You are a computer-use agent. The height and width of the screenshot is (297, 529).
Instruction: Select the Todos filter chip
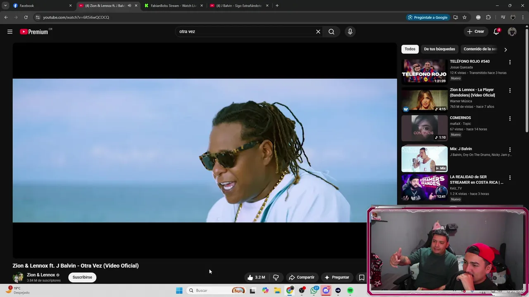coord(410,49)
